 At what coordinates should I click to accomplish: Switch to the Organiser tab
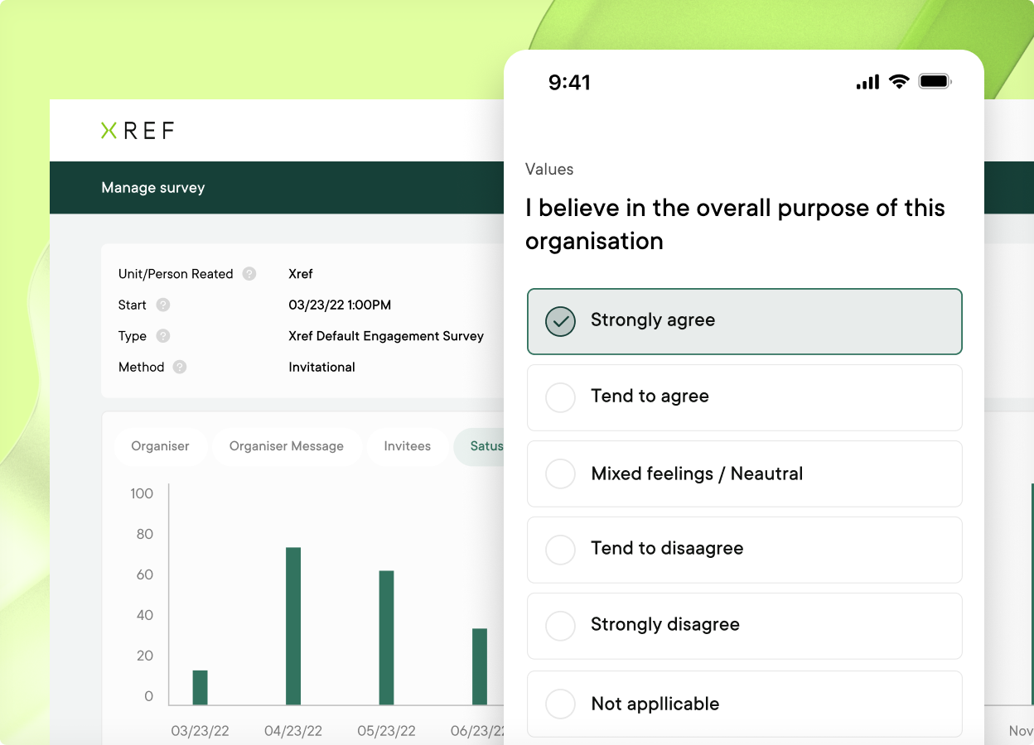click(x=161, y=446)
